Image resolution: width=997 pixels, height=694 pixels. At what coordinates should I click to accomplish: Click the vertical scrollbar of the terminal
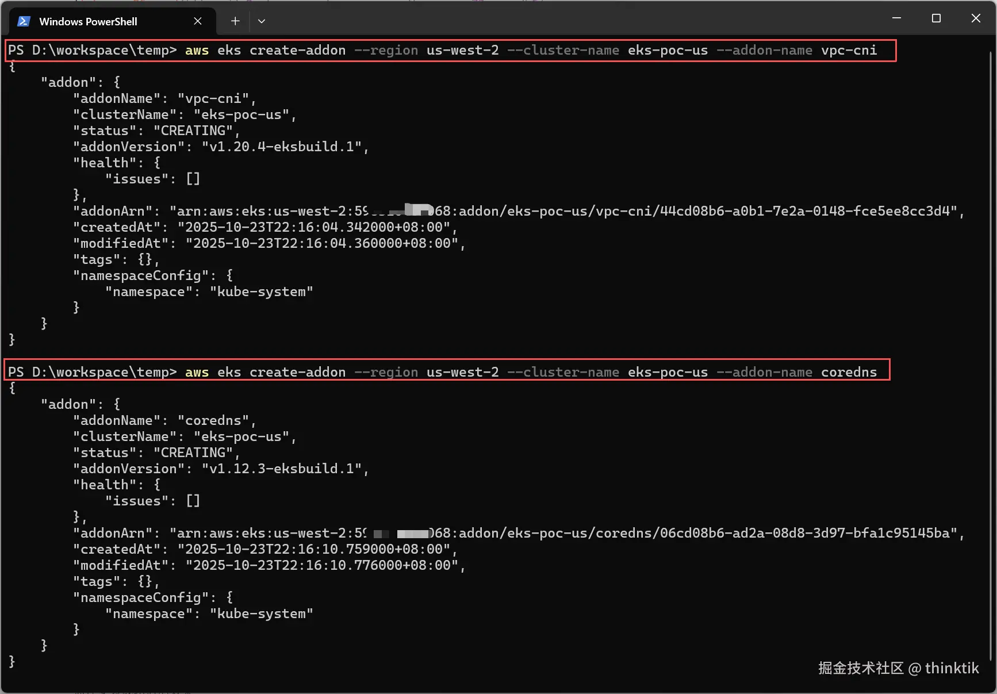coord(991,356)
